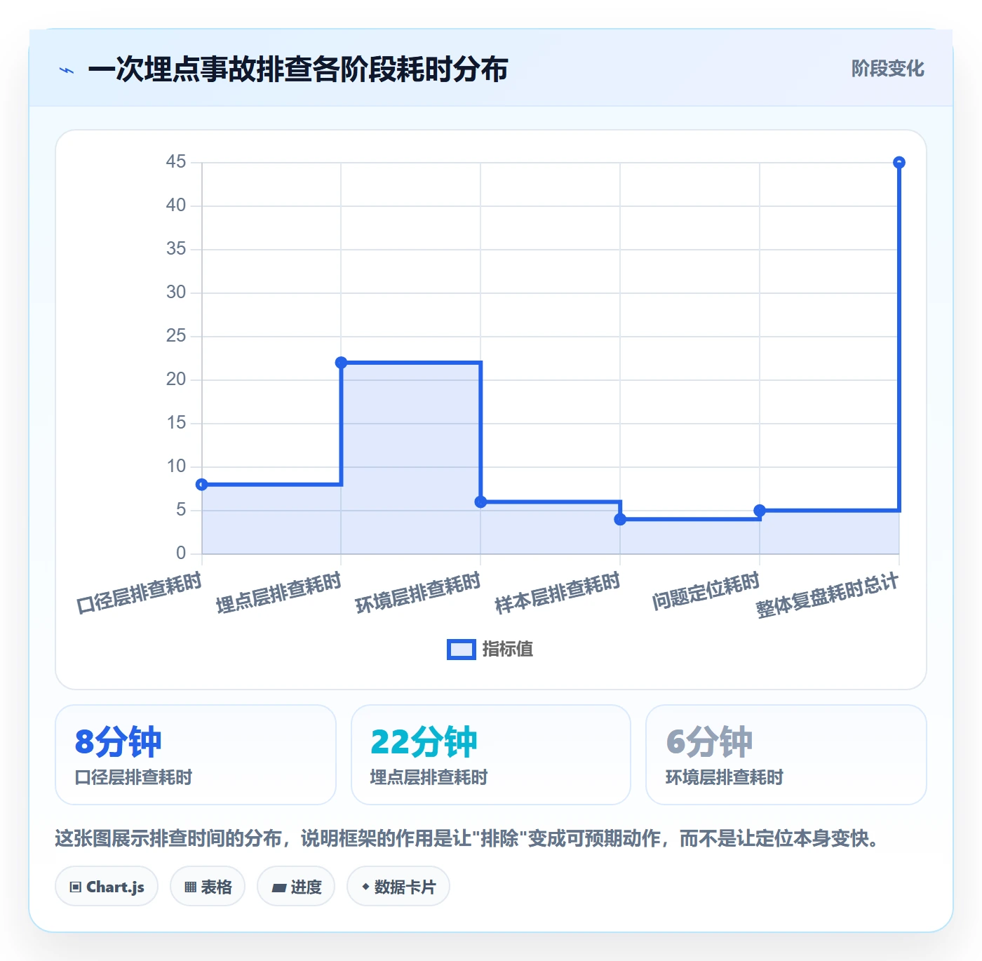Click the x-axis label 埋点层排查耗时
This screenshot has width=982, height=961.
pyautogui.click(x=278, y=593)
